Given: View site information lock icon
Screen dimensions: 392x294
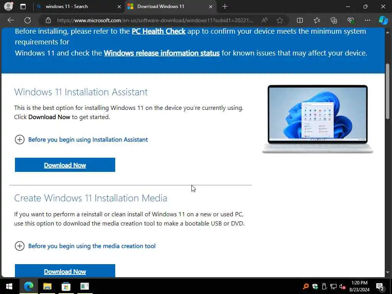Looking at the screenshot, I should click(x=48, y=20).
